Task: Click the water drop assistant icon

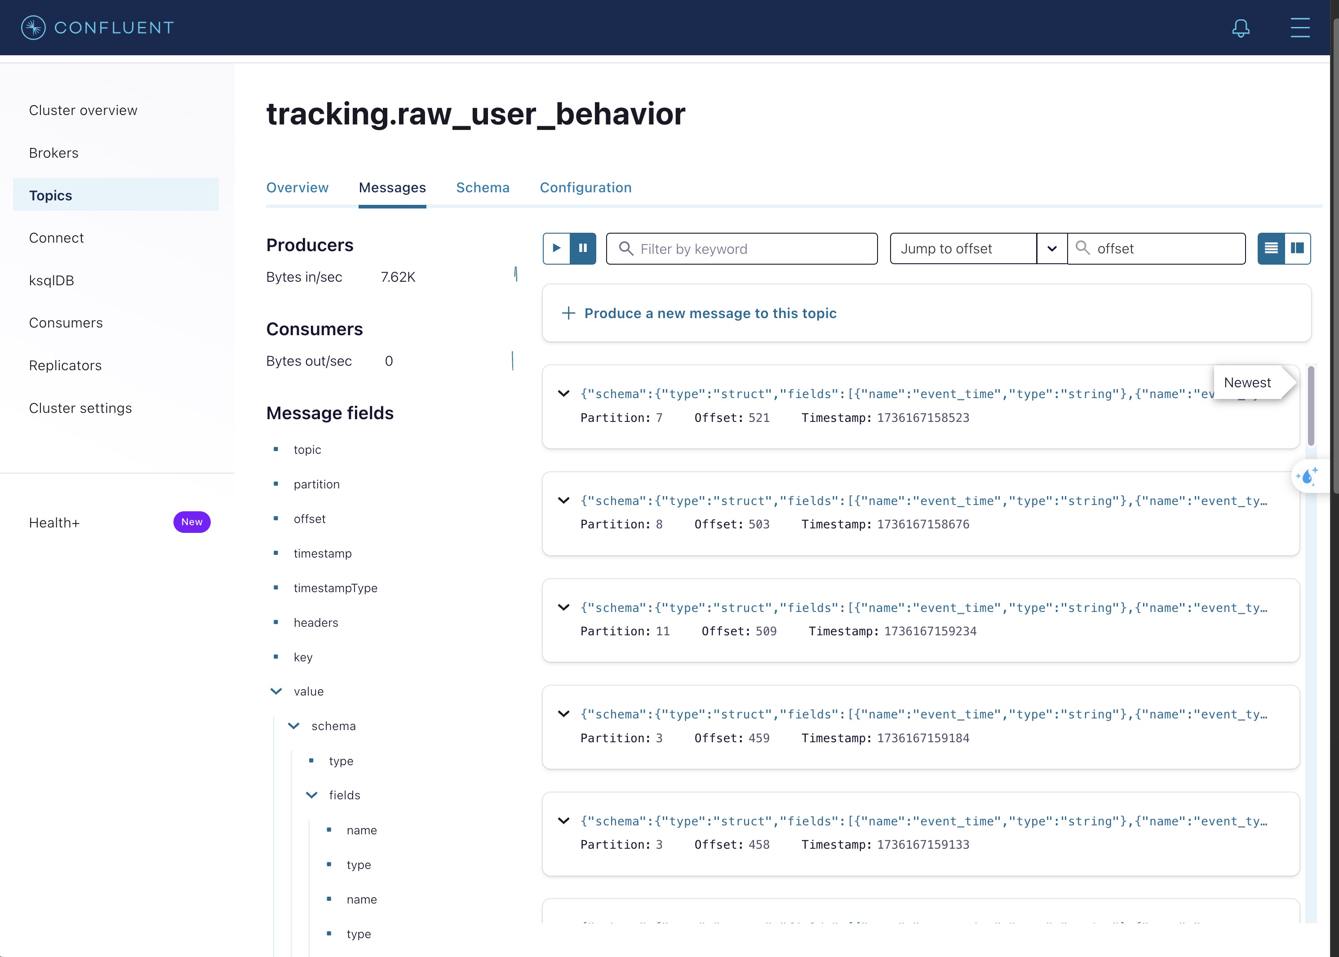Action: (x=1307, y=476)
